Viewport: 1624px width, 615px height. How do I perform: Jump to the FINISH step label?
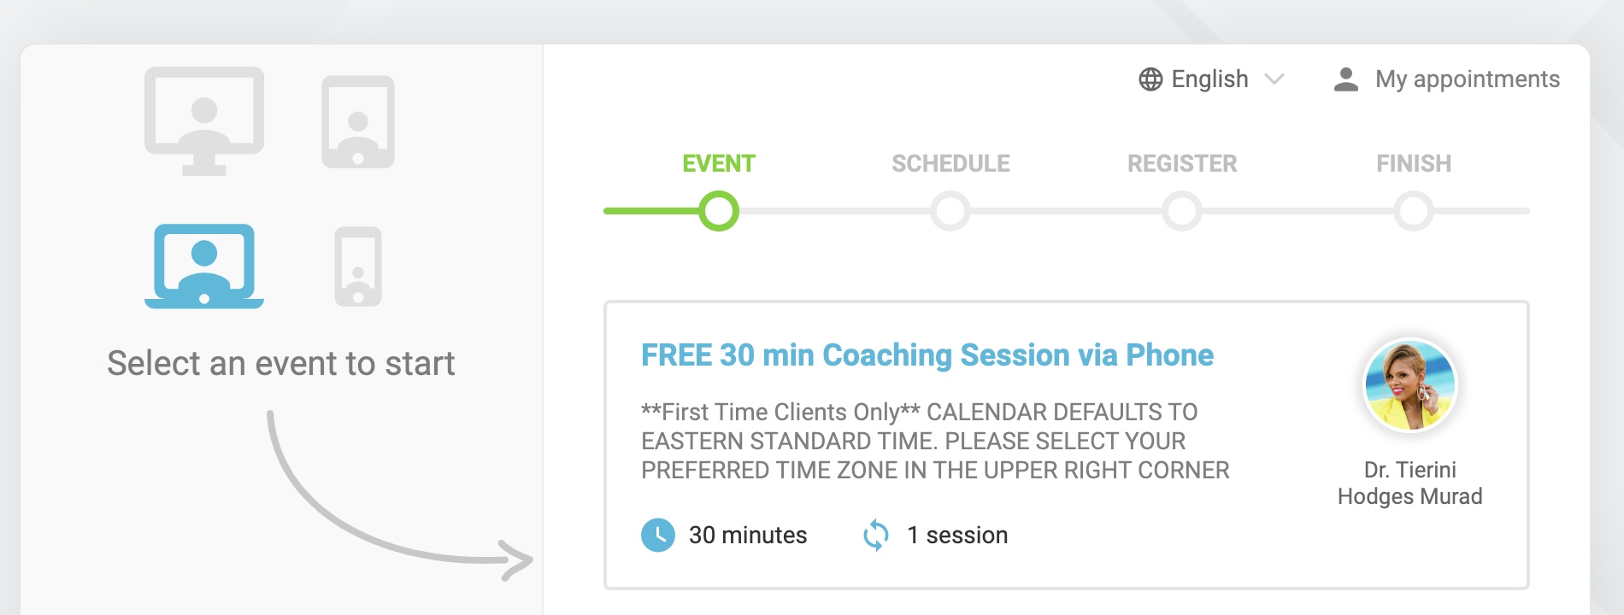click(1414, 163)
